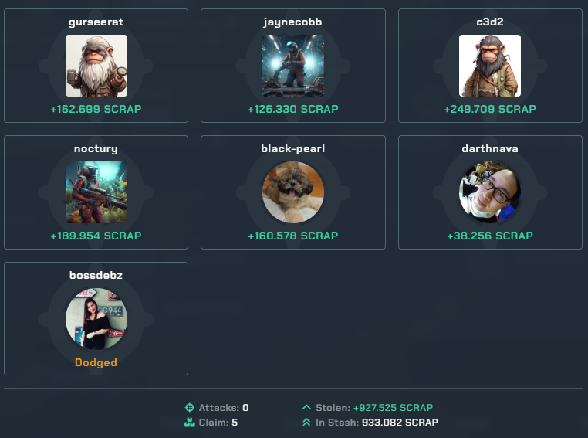Click the In Stash double-chevron icon
588x438 pixels.
(306, 423)
